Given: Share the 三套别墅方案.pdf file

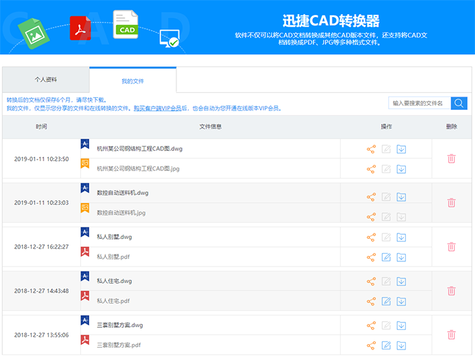Looking at the screenshot, I should click(x=371, y=345).
